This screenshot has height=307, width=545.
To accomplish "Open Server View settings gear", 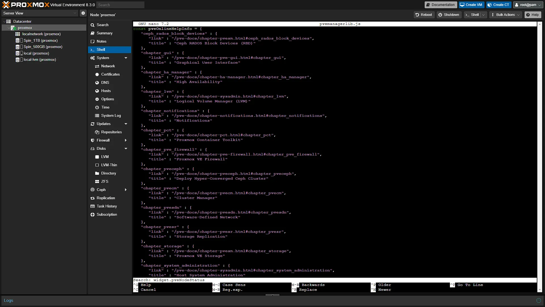I will click(x=83, y=13).
